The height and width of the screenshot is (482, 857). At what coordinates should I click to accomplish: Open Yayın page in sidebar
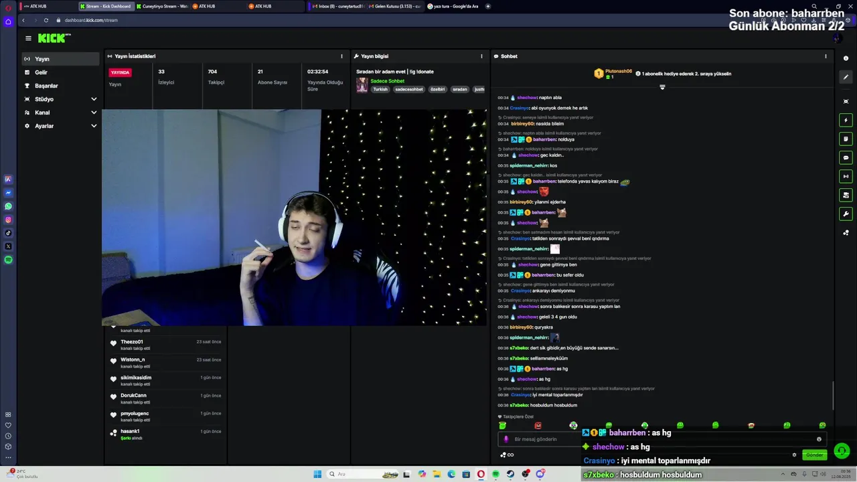tap(60, 59)
